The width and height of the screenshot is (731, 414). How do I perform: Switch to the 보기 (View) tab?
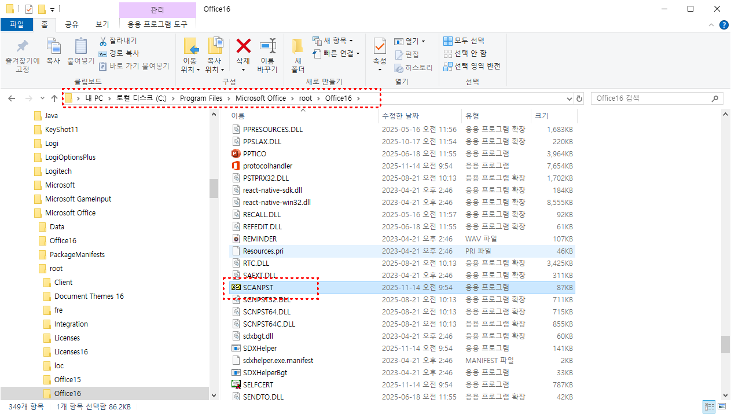102,24
